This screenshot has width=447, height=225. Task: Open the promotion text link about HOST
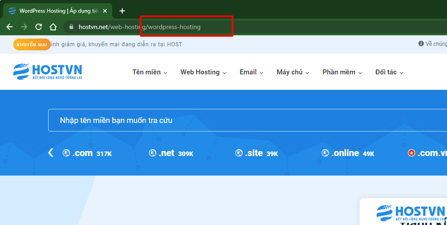(x=116, y=44)
